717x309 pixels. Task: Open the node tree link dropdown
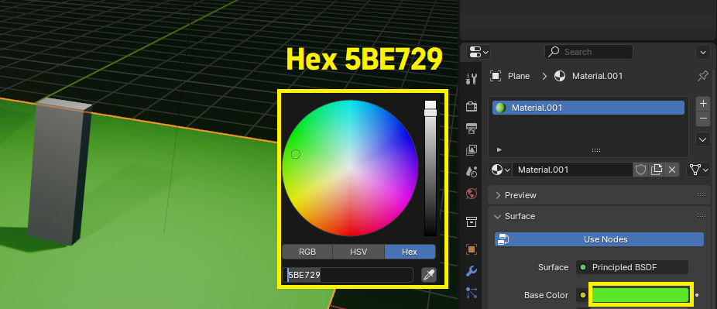(x=698, y=170)
